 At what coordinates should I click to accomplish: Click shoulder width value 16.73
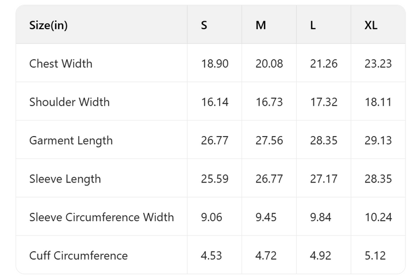[269, 102]
